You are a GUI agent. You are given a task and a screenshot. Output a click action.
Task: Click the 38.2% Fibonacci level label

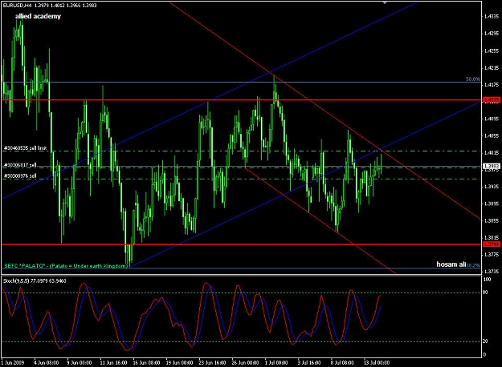474,265
